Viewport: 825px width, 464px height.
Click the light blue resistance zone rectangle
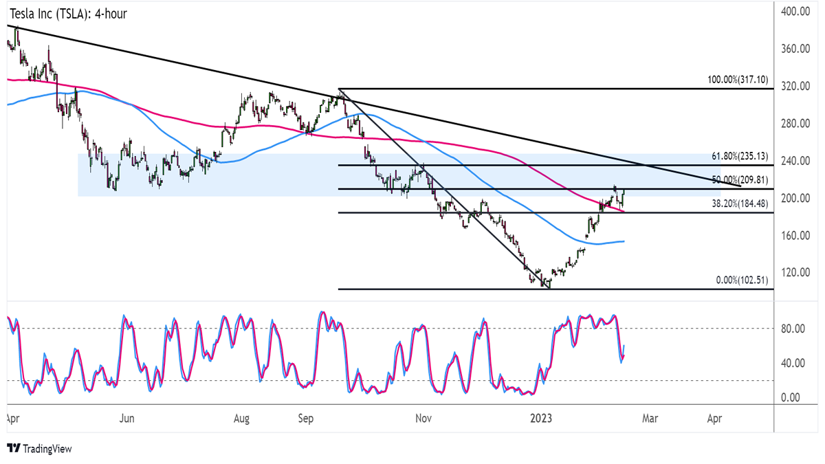tap(399, 175)
